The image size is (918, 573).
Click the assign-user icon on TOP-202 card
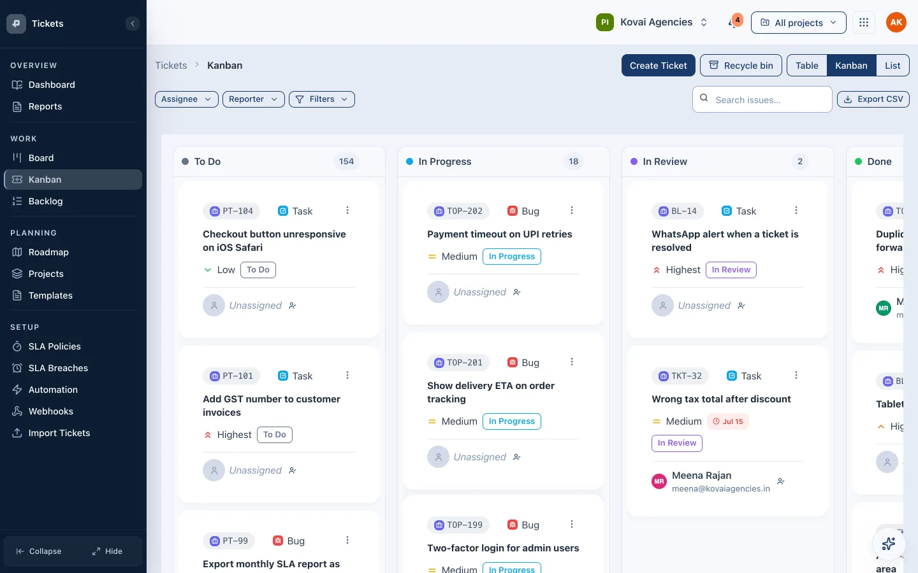click(517, 292)
